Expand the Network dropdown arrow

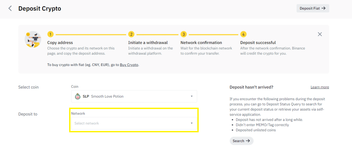[191, 123]
